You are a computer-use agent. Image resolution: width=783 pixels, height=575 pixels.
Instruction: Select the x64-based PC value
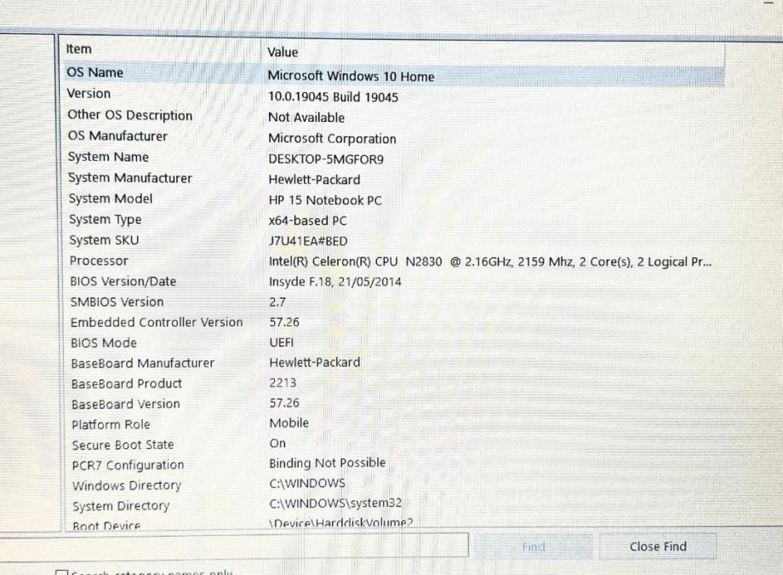tap(307, 221)
